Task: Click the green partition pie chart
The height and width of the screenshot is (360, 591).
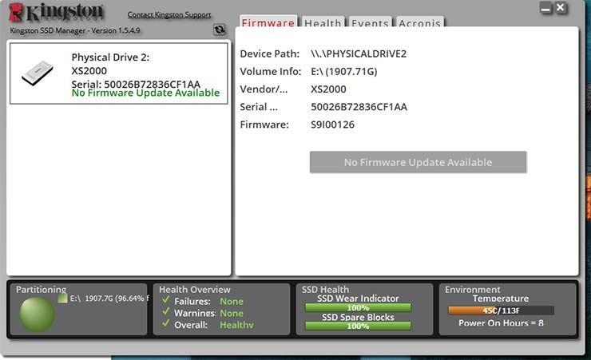Action: 36,313
